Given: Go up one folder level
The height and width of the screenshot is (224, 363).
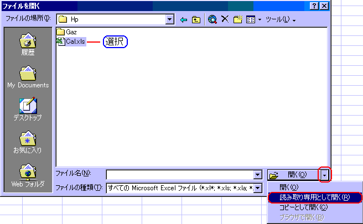Looking at the screenshot, I should point(196,20).
